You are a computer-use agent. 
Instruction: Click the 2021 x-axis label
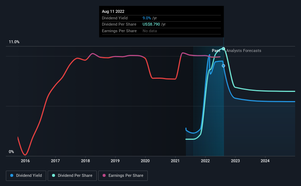click(x=175, y=161)
